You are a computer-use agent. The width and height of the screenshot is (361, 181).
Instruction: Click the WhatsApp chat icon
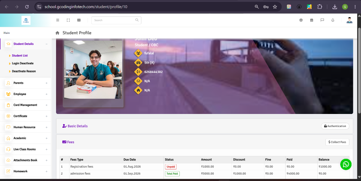click(x=346, y=164)
